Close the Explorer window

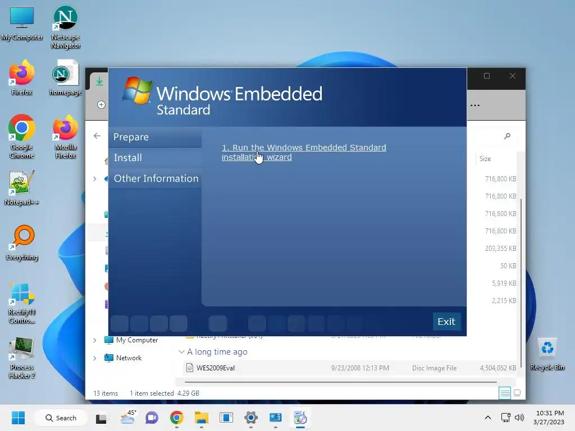point(512,76)
